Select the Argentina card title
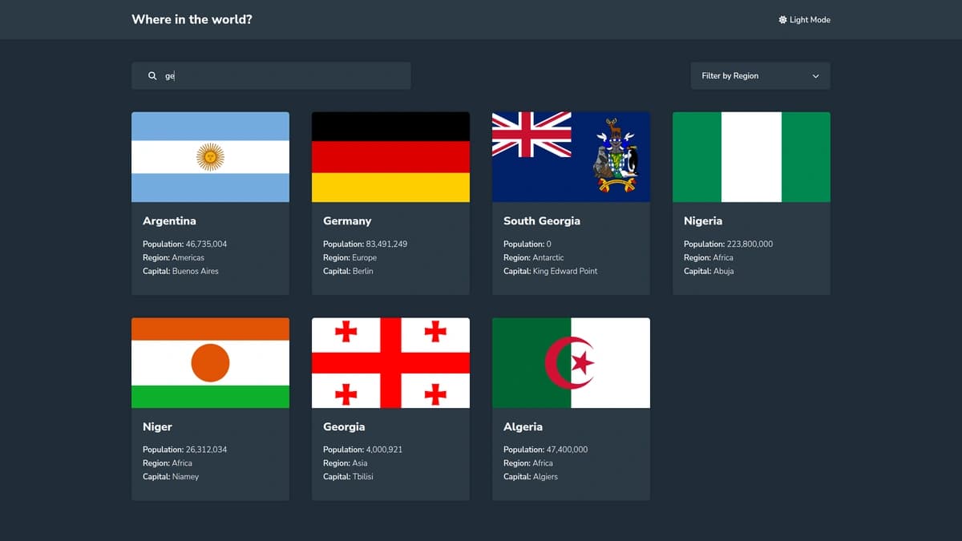Viewport: 962px width, 541px height. (169, 220)
